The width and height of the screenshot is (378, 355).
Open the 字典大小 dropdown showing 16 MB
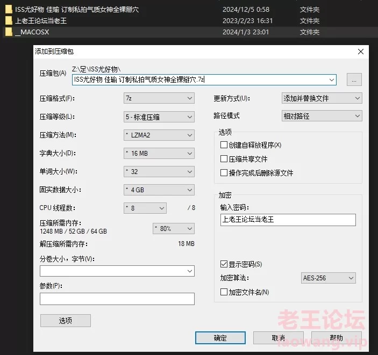(159, 154)
